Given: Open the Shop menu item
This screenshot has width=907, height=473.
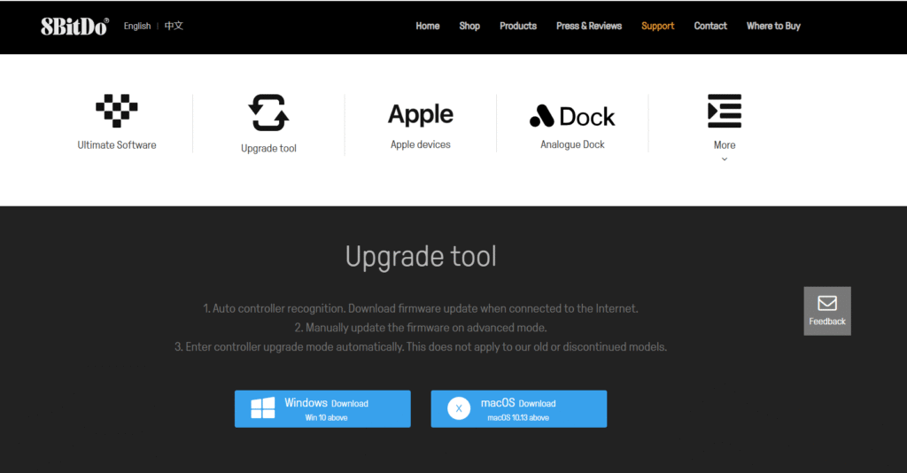Looking at the screenshot, I should tap(469, 26).
